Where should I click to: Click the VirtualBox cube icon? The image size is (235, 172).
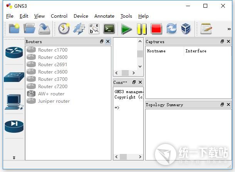pos(186,28)
